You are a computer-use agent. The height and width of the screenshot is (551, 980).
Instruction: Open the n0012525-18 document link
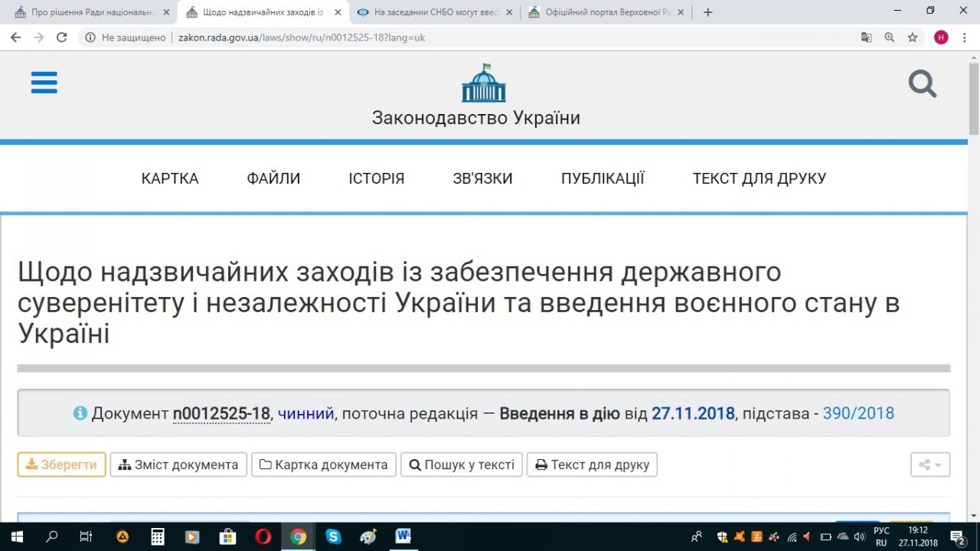point(221,413)
